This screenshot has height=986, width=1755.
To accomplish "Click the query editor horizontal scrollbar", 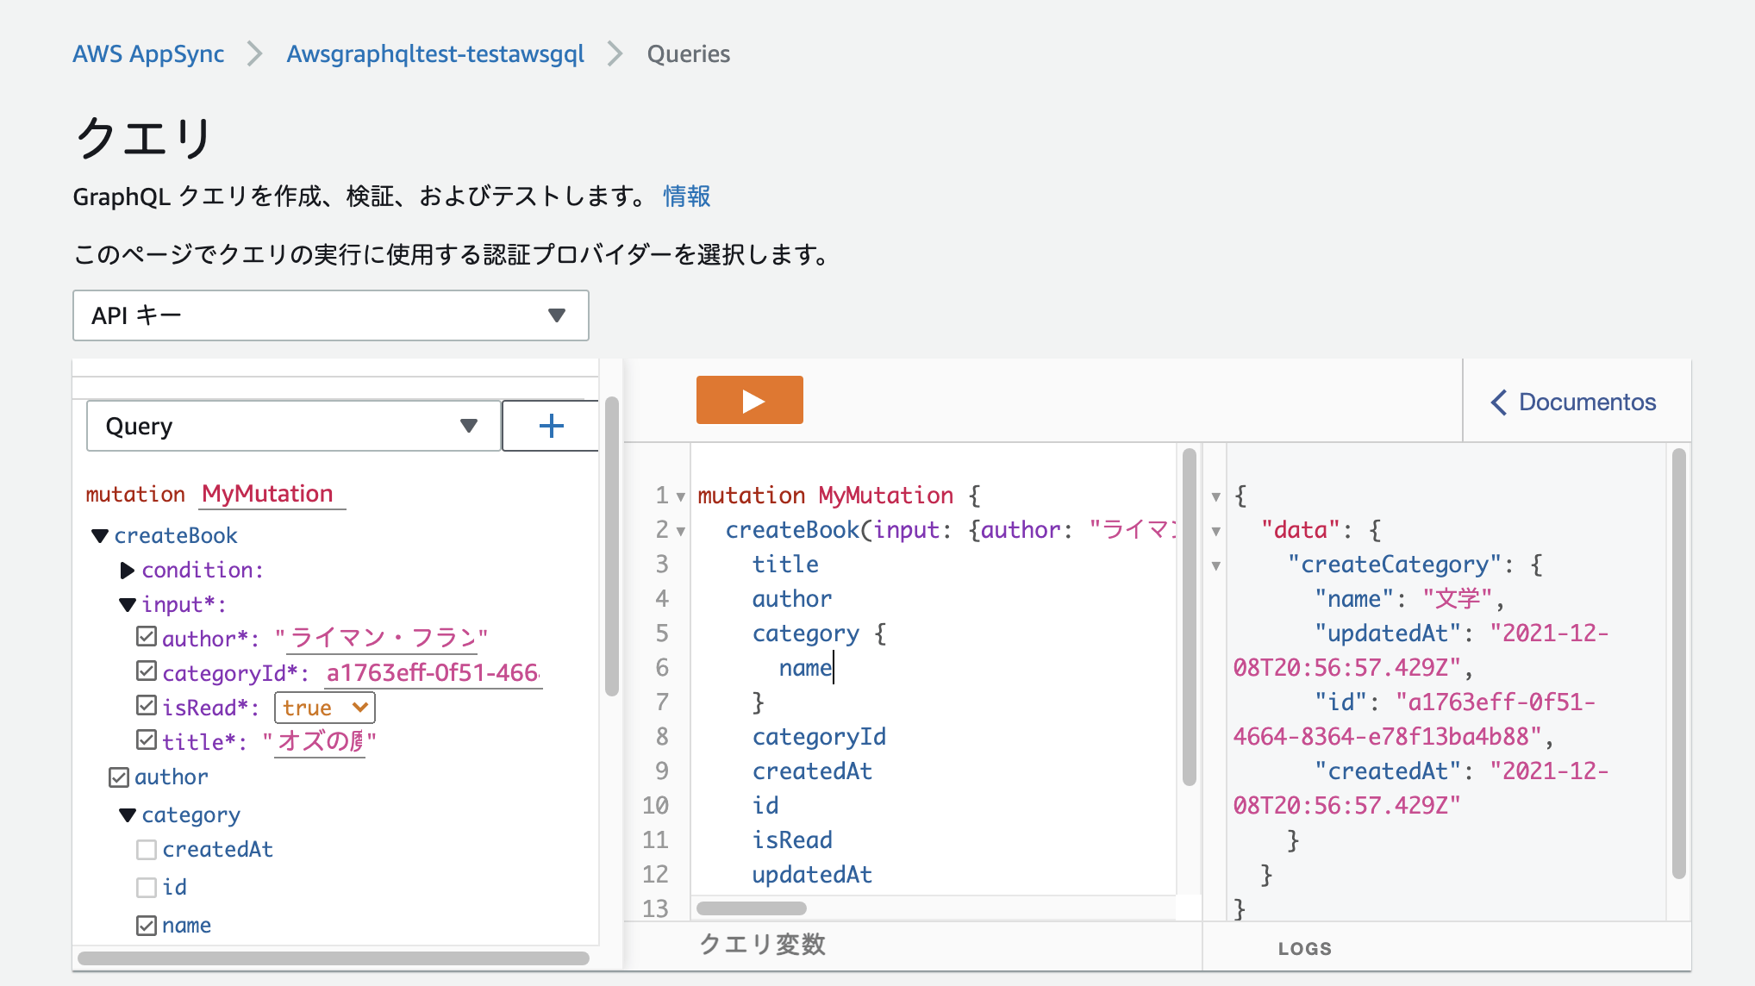I will pos(752,908).
